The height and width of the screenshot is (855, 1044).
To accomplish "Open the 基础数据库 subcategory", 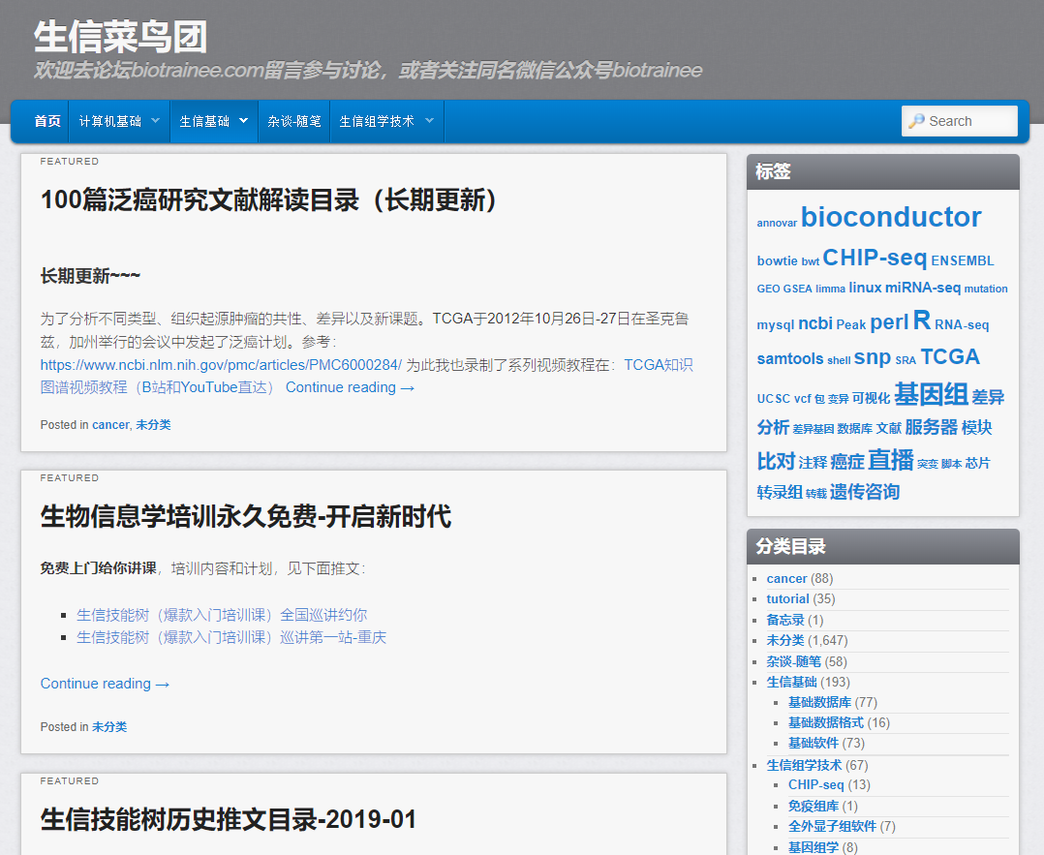I will [819, 703].
